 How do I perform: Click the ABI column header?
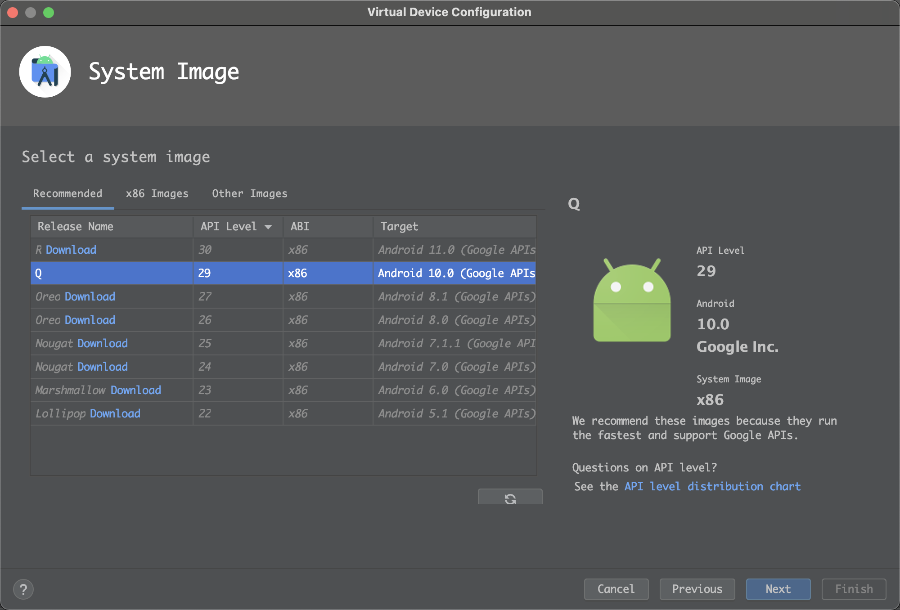pos(328,226)
